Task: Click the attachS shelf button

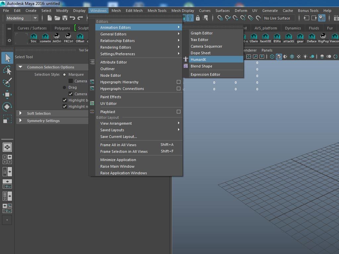Action: point(289,38)
